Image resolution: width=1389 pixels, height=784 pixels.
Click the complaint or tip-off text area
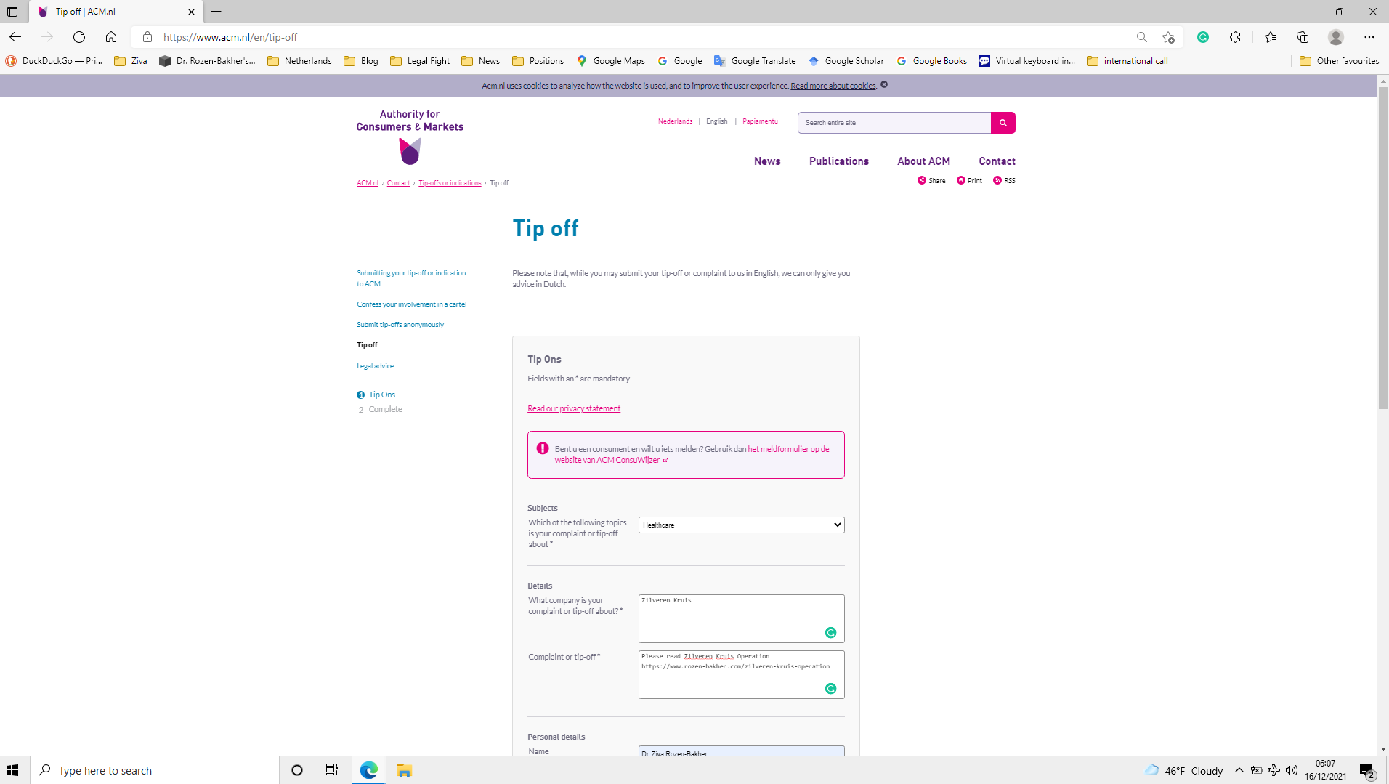click(741, 674)
